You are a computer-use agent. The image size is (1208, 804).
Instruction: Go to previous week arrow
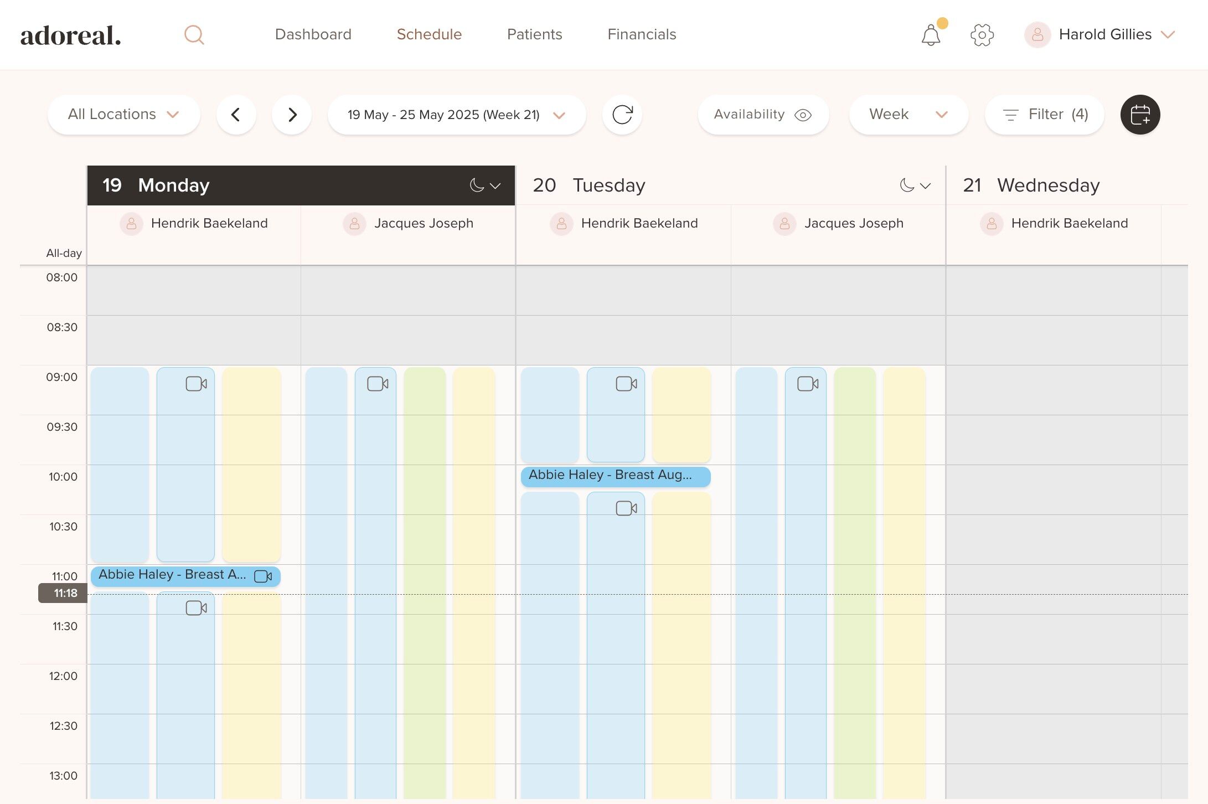pyautogui.click(x=236, y=115)
